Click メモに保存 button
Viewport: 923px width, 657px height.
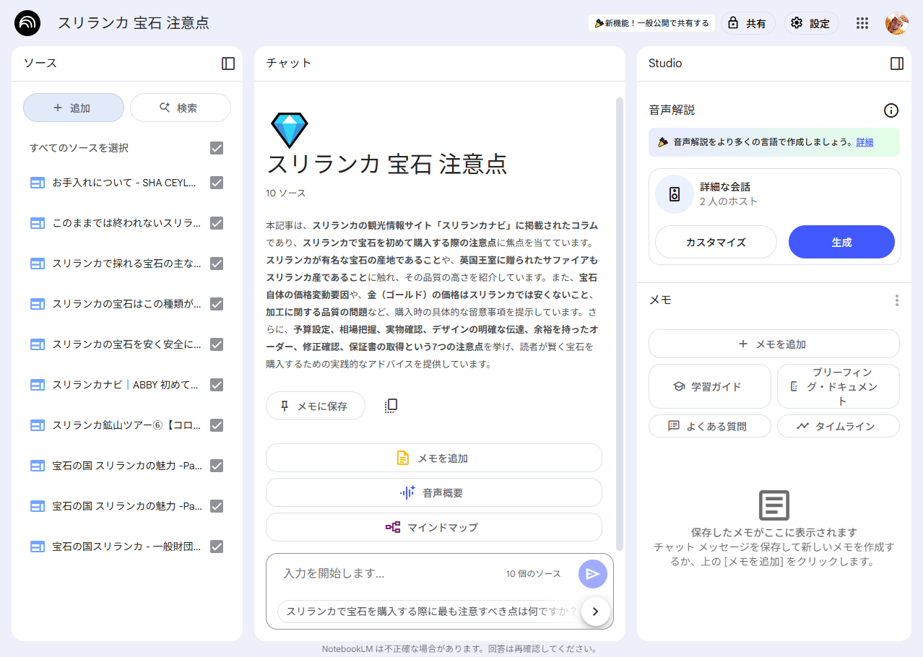tap(316, 406)
